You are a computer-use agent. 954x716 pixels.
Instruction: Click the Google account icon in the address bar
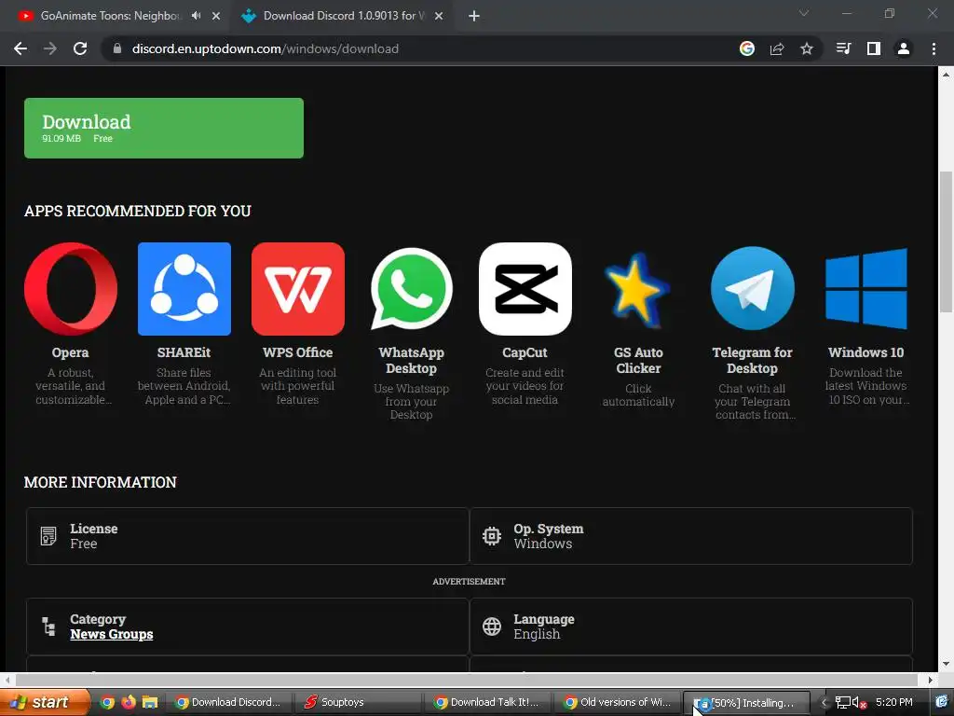(747, 48)
